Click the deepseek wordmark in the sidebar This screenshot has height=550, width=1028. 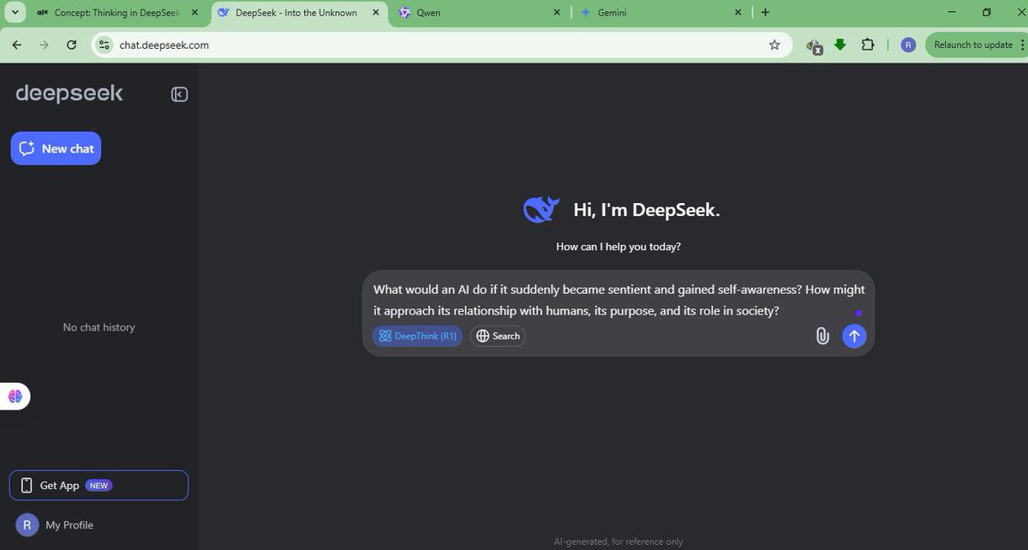pyautogui.click(x=69, y=93)
